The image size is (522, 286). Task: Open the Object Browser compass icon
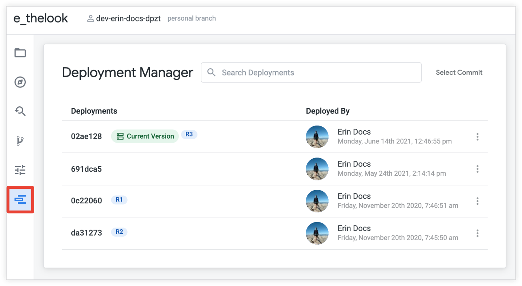[x=20, y=82]
